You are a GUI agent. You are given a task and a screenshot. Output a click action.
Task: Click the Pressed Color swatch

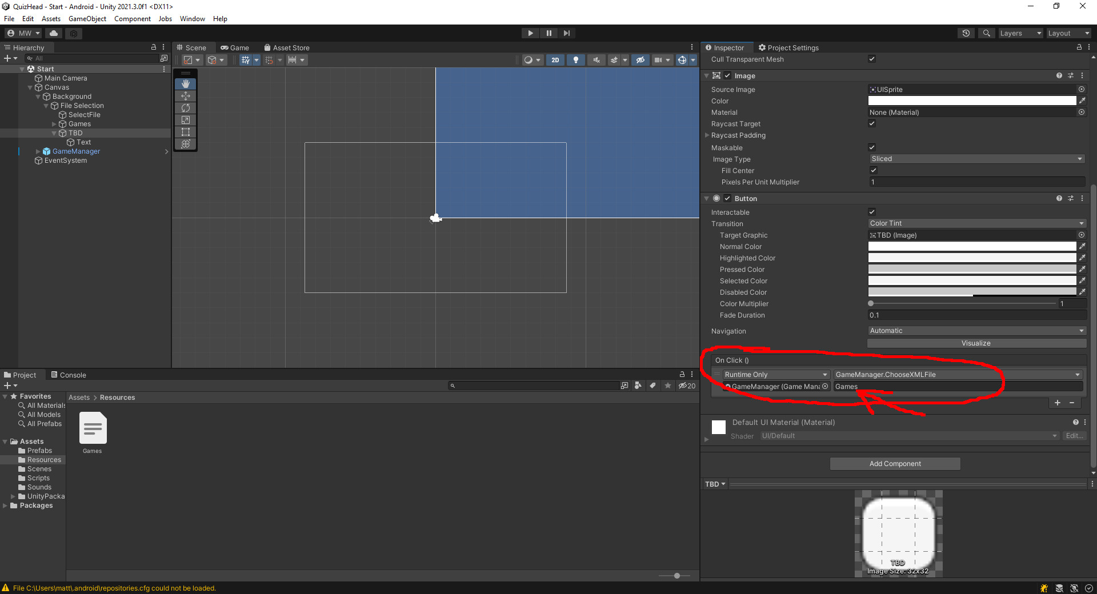tap(972, 270)
